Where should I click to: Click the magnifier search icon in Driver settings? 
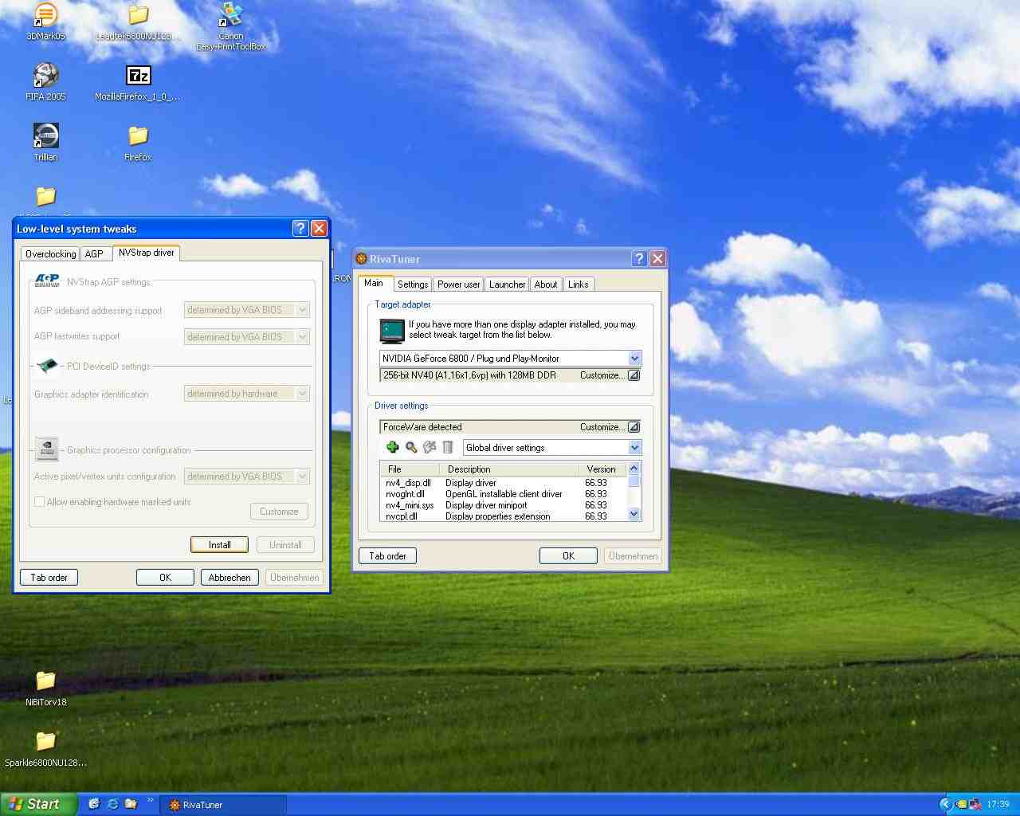411,447
